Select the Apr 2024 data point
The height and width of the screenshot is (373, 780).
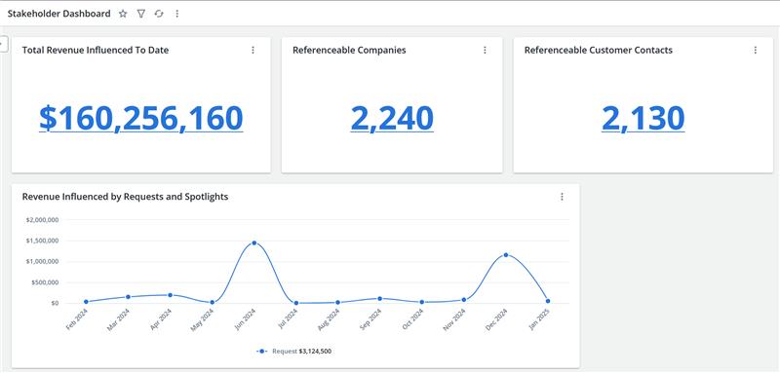170,295
